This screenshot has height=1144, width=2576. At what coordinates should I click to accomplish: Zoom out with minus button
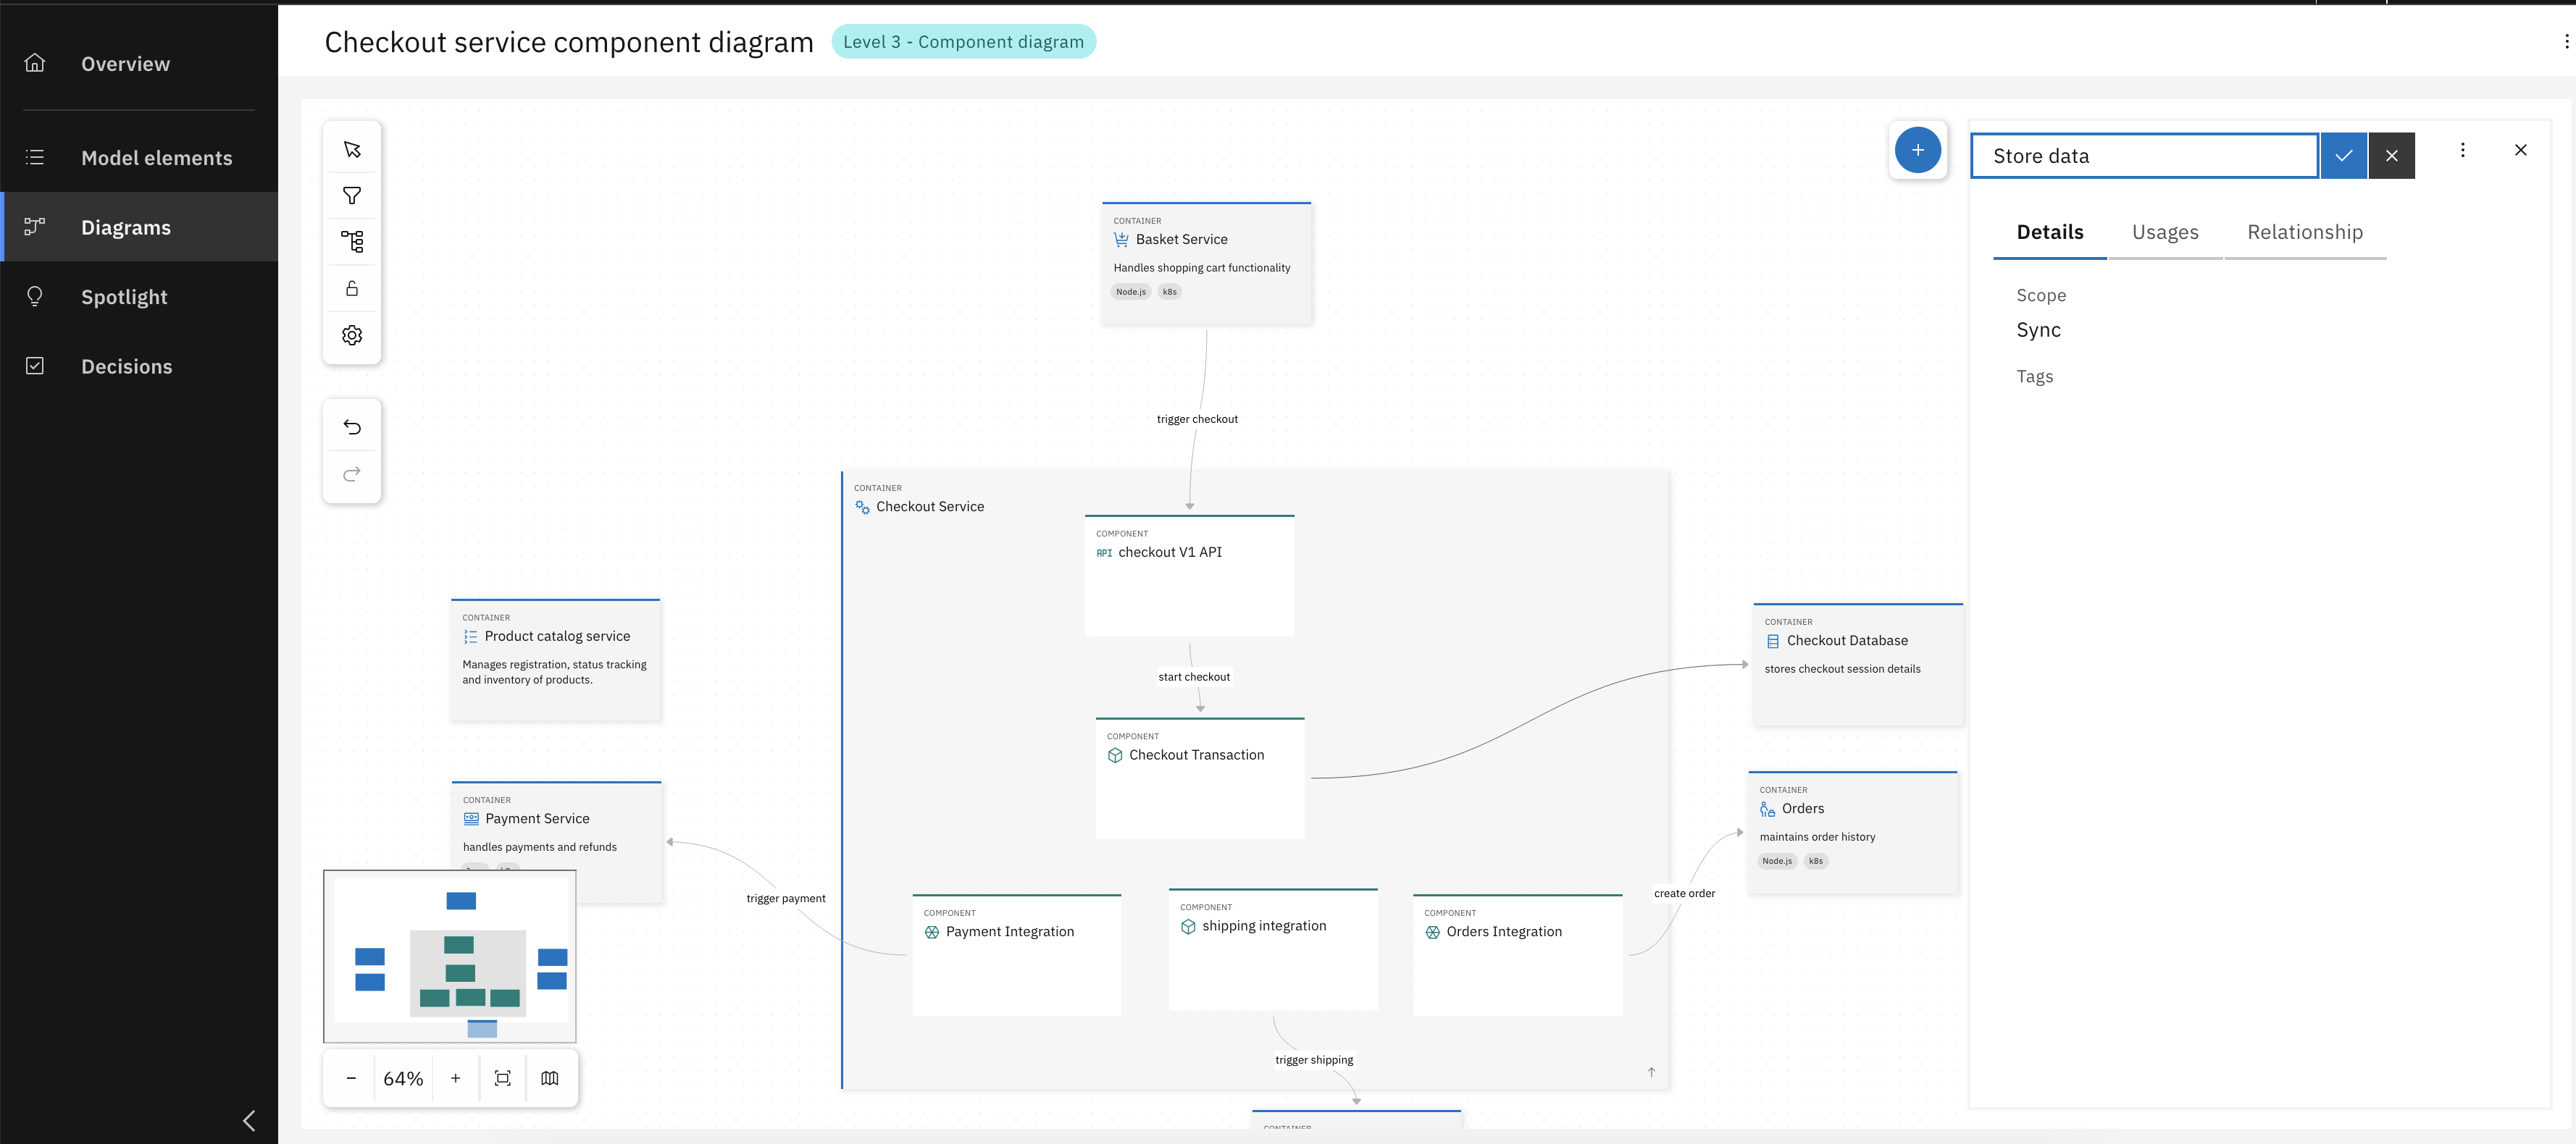(x=351, y=1078)
